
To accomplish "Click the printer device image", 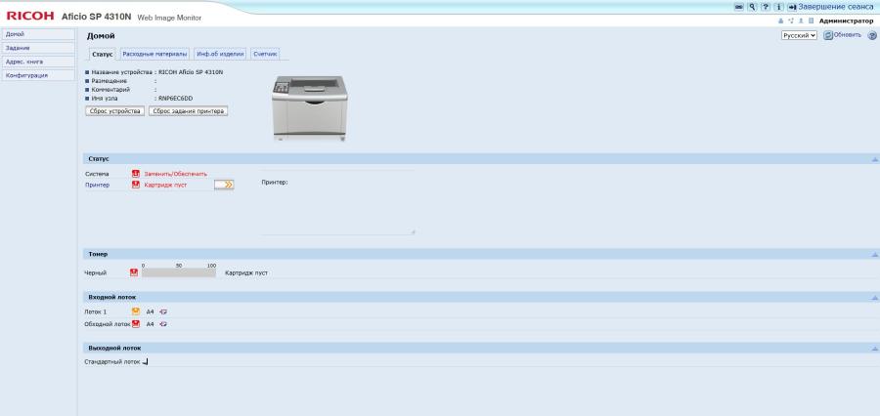I will 310,107.
